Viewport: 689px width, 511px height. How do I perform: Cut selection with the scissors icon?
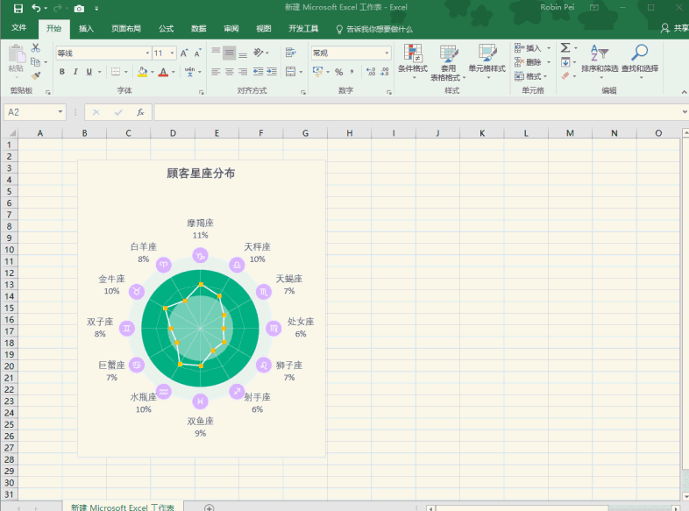(x=36, y=47)
